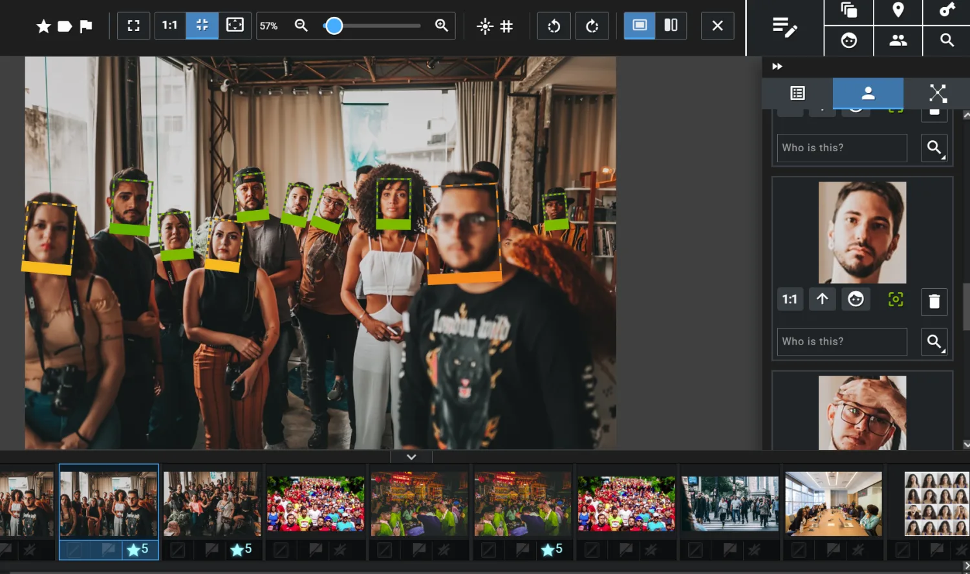This screenshot has width=970, height=574.
Task: Select the person faces tab
Action: coord(868,94)
